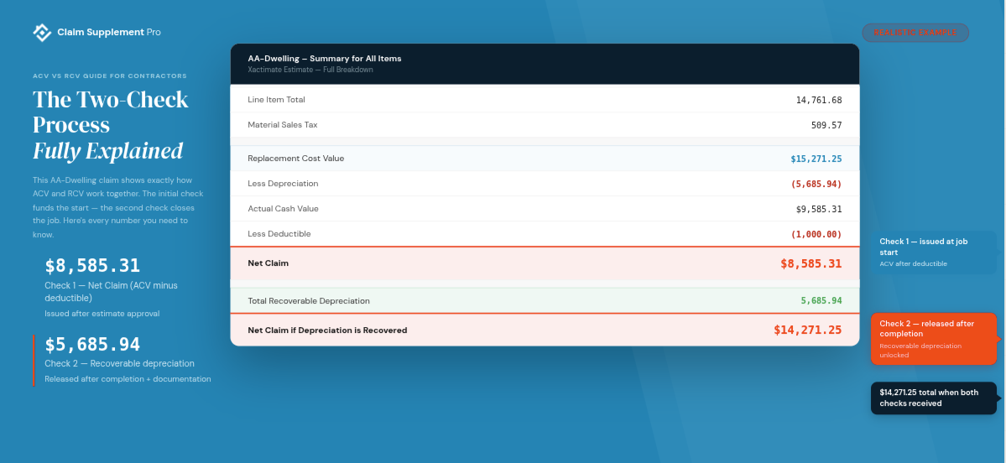Select the Material Sales Tax row label
1006x463 pixels.
(x=282, y=124)
